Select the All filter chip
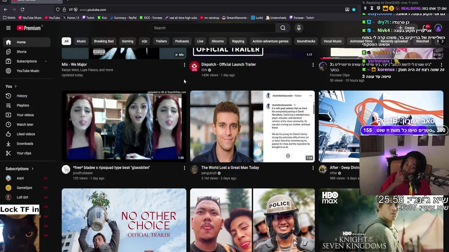This screenshot has height=252, width=449. point(66,41)
